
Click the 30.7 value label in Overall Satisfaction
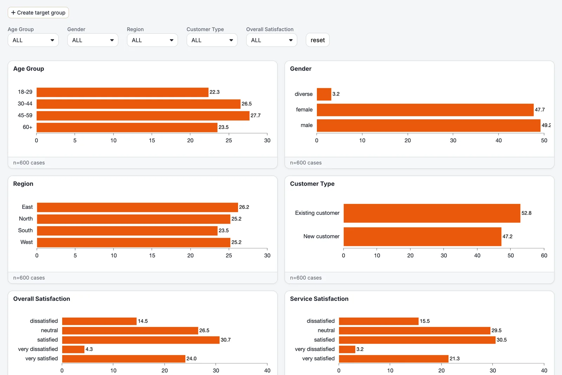tap(226, 340)
